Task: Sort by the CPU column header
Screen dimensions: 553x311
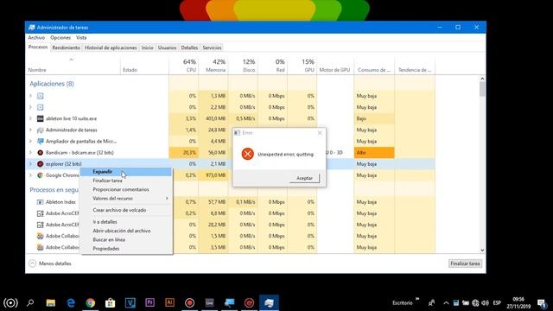Action: pos(184,66)
